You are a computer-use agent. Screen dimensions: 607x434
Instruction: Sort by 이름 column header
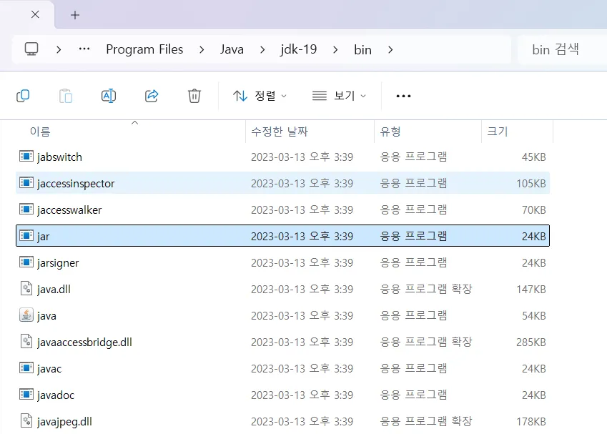coord(40,132)
